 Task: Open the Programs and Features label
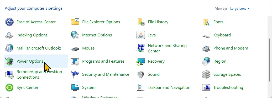coord(103,61)
